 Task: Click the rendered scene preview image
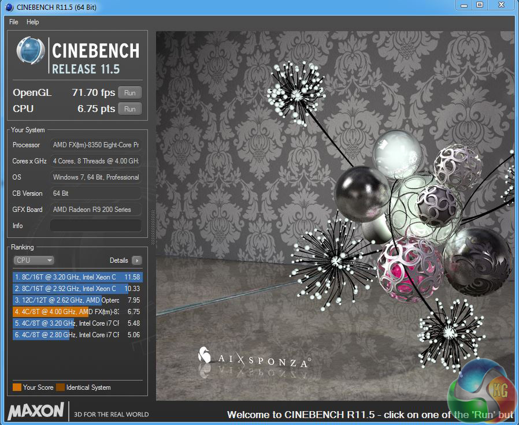click(x=335, y=215)
